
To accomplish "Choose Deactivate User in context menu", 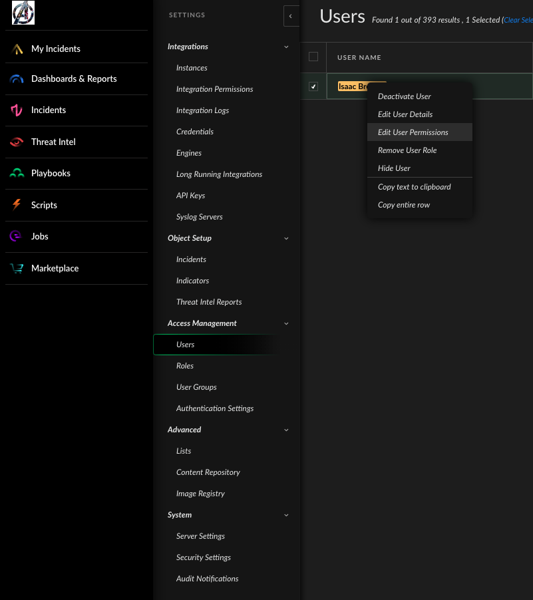I will tap(405, 96).
